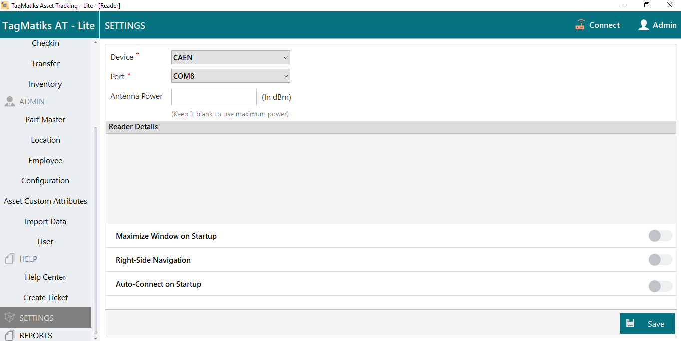
Task: Open Part Master from the sidebar
Action: 45,120
